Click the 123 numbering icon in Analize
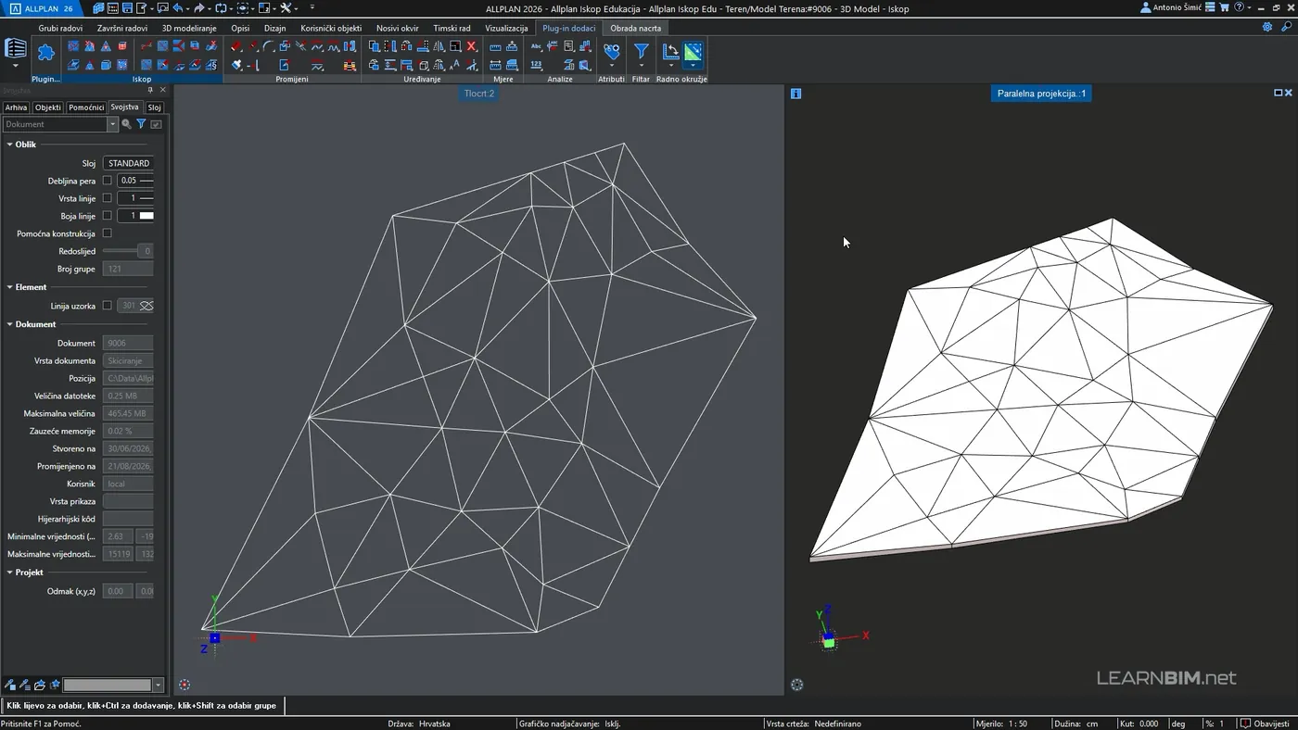This screenshot has height=730, width=1298. [536, 65]
